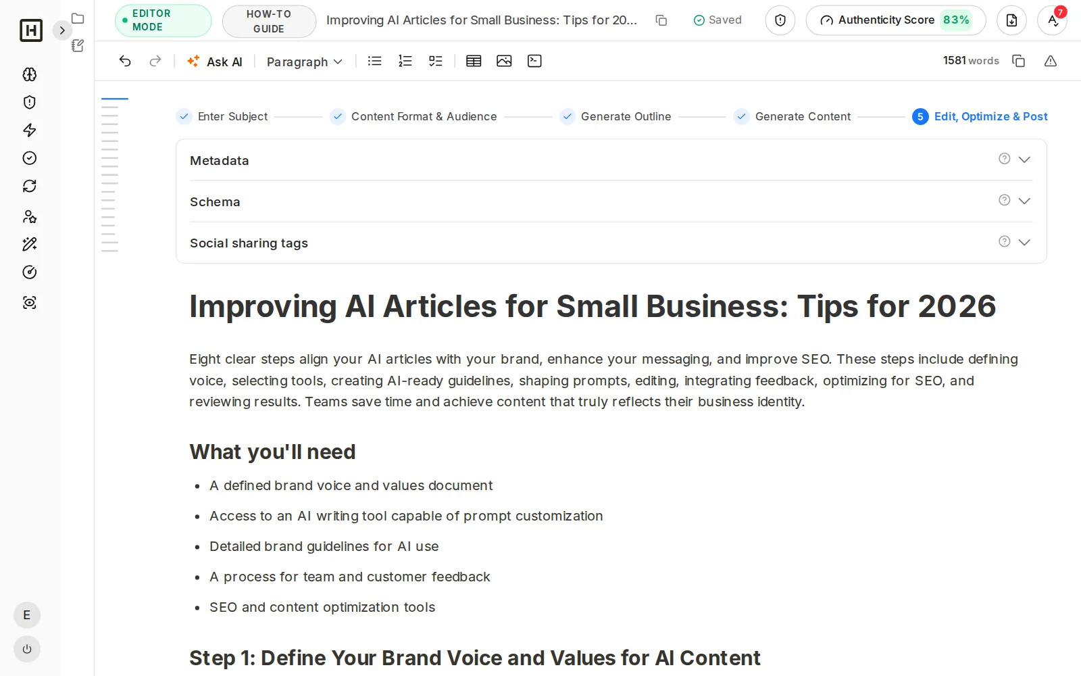Insert a table from the toolbar
1081x676 pixels.
point(474,61)
